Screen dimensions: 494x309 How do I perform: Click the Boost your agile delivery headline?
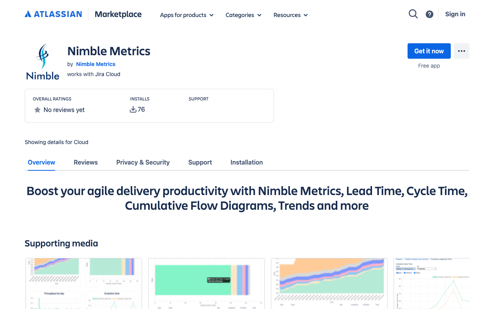[x=247, y=198]
